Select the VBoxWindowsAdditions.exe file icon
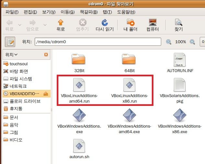The image size is (205, 164). [x=79, y=115]
